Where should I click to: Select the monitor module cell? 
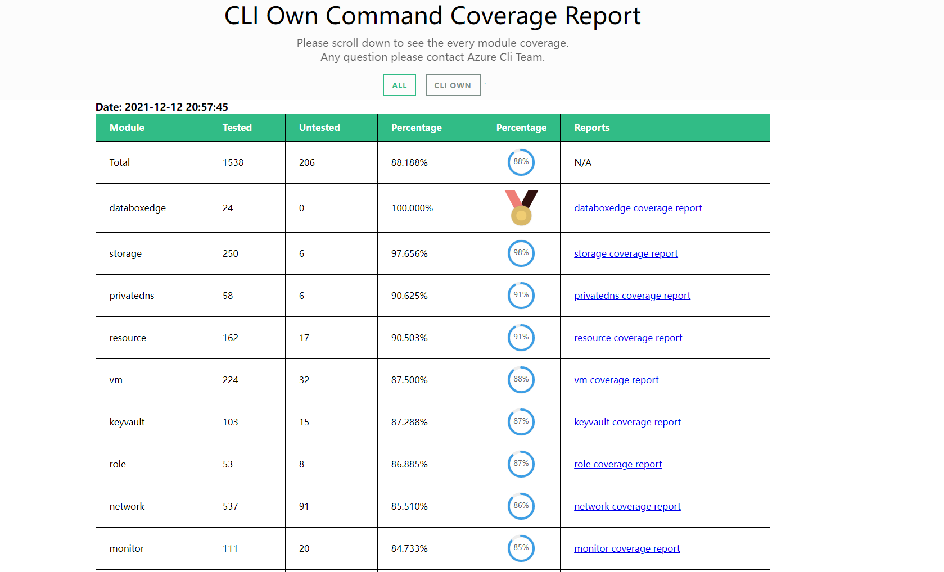coord(152,548)
